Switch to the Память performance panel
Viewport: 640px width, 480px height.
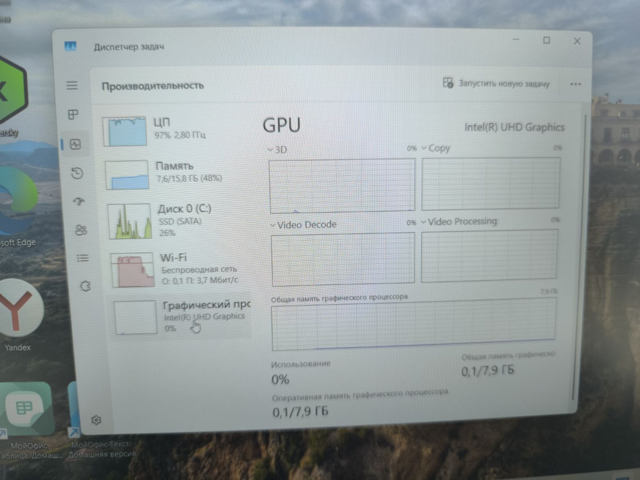click(160, 172)
